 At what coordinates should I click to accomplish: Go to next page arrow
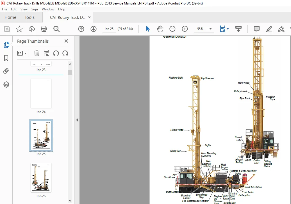[94, 29]
